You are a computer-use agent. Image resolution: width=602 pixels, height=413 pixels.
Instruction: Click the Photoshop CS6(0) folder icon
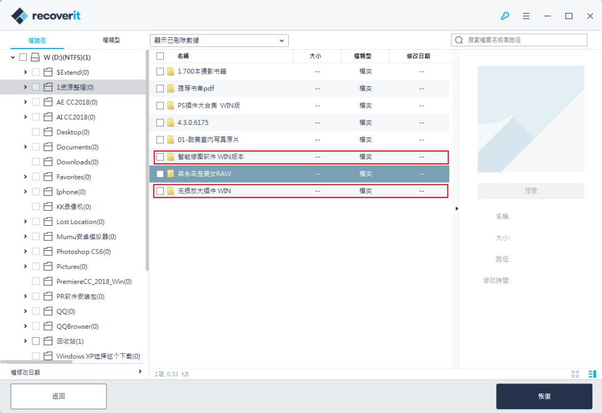click(x=48, y=252)
